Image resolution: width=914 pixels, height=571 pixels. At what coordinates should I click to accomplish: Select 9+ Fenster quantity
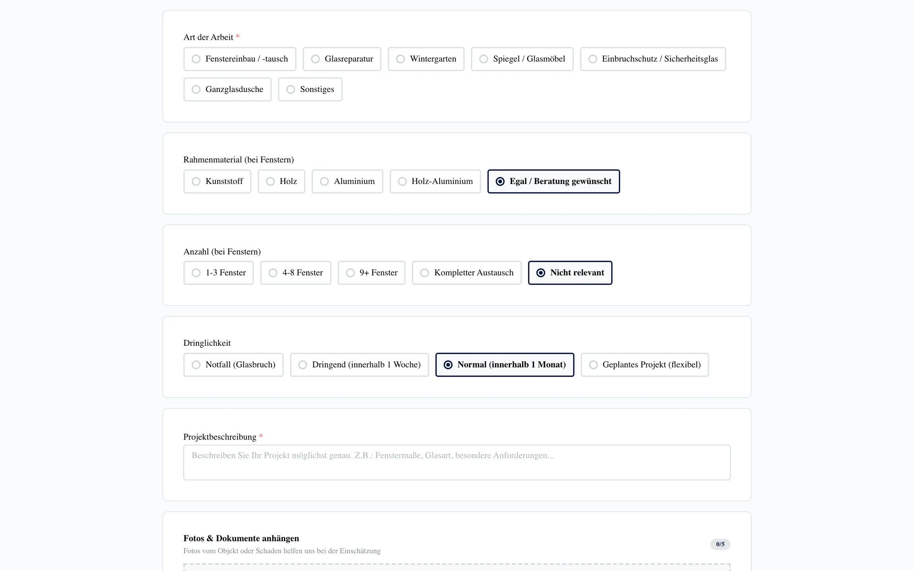371,273
